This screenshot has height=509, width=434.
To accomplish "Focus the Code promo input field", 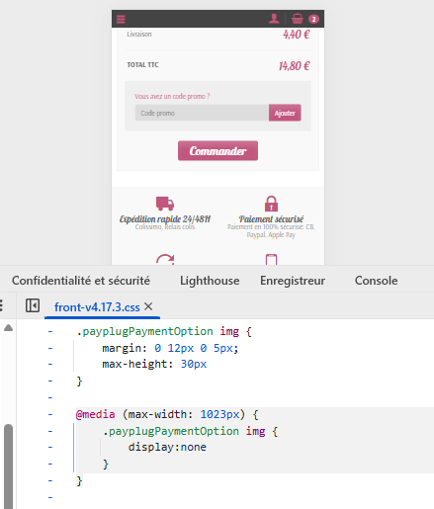I will point(202,113).
